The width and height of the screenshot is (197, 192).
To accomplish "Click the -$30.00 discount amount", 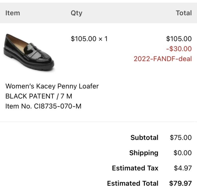I will coord(179,49).
